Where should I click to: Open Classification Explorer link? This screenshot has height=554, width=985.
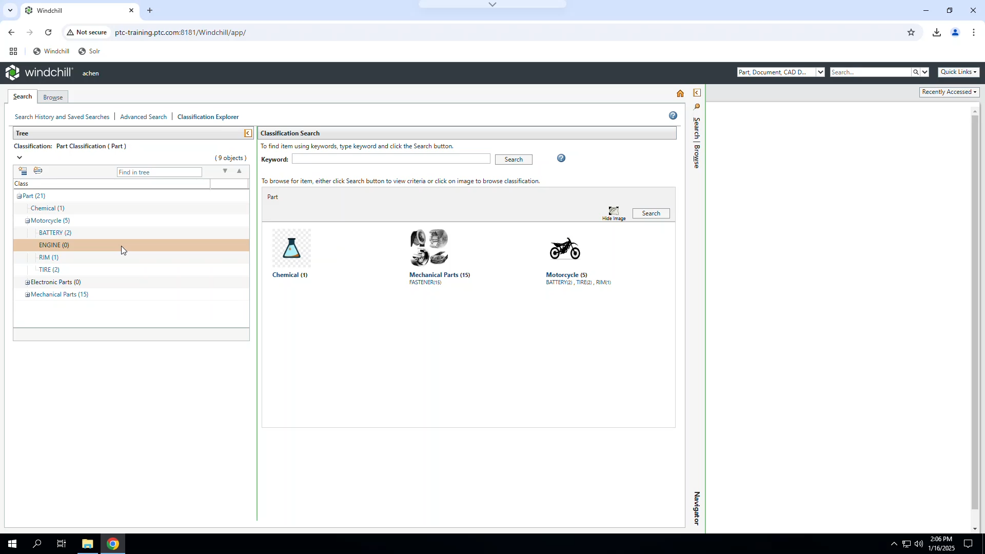point(208,117)
